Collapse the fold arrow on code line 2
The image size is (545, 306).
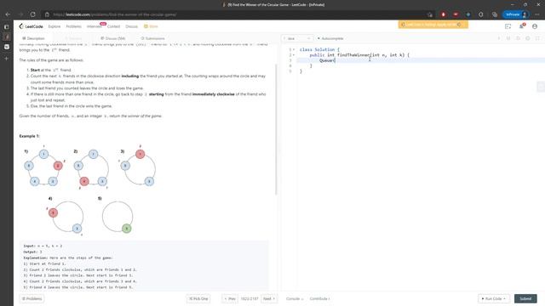[294, 55]
